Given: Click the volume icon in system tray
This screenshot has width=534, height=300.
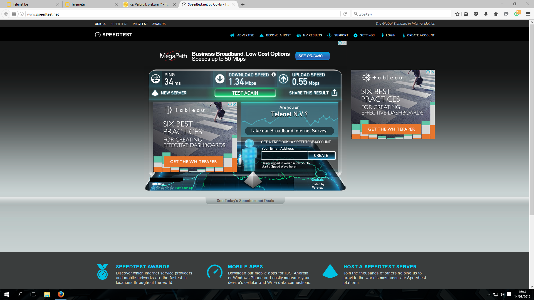Looking at the screenshot, I should [x=502, y=294].
